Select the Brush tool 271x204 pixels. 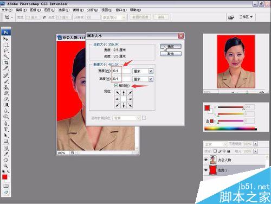coord(6,81)
